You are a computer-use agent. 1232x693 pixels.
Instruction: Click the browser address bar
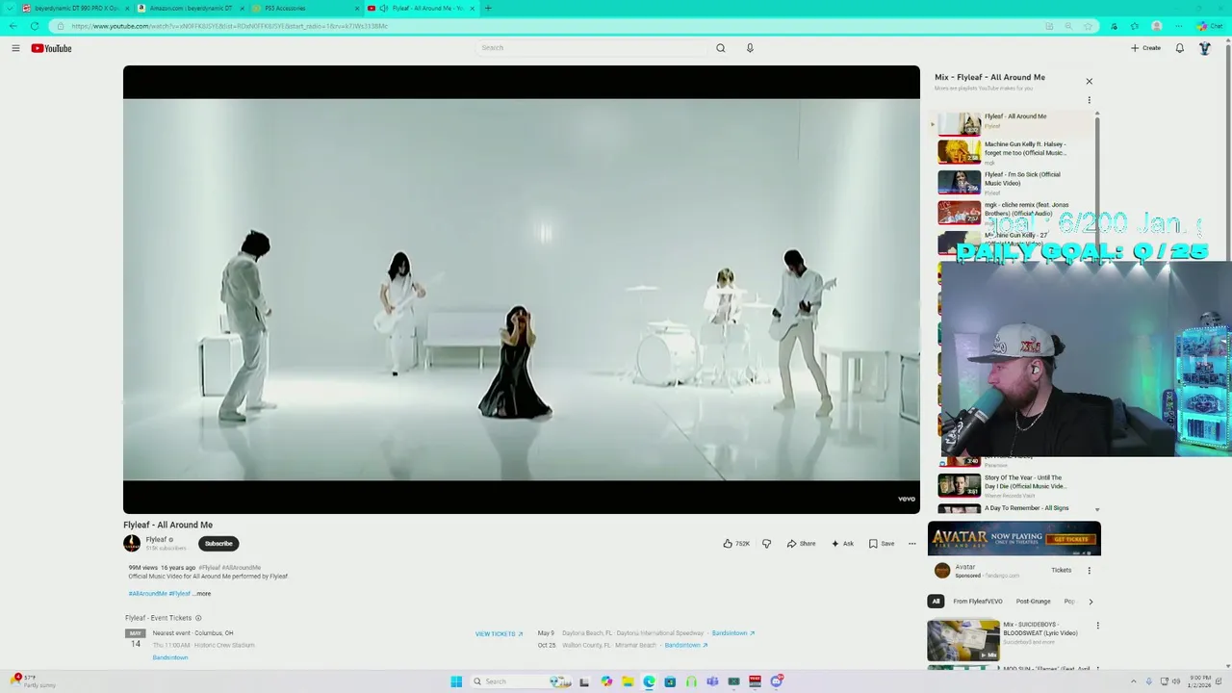coord(549,26)
